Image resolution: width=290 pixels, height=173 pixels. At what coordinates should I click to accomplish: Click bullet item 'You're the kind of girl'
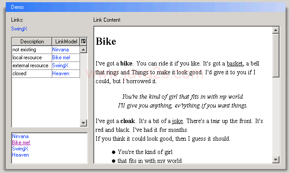[x=145, y=152]
